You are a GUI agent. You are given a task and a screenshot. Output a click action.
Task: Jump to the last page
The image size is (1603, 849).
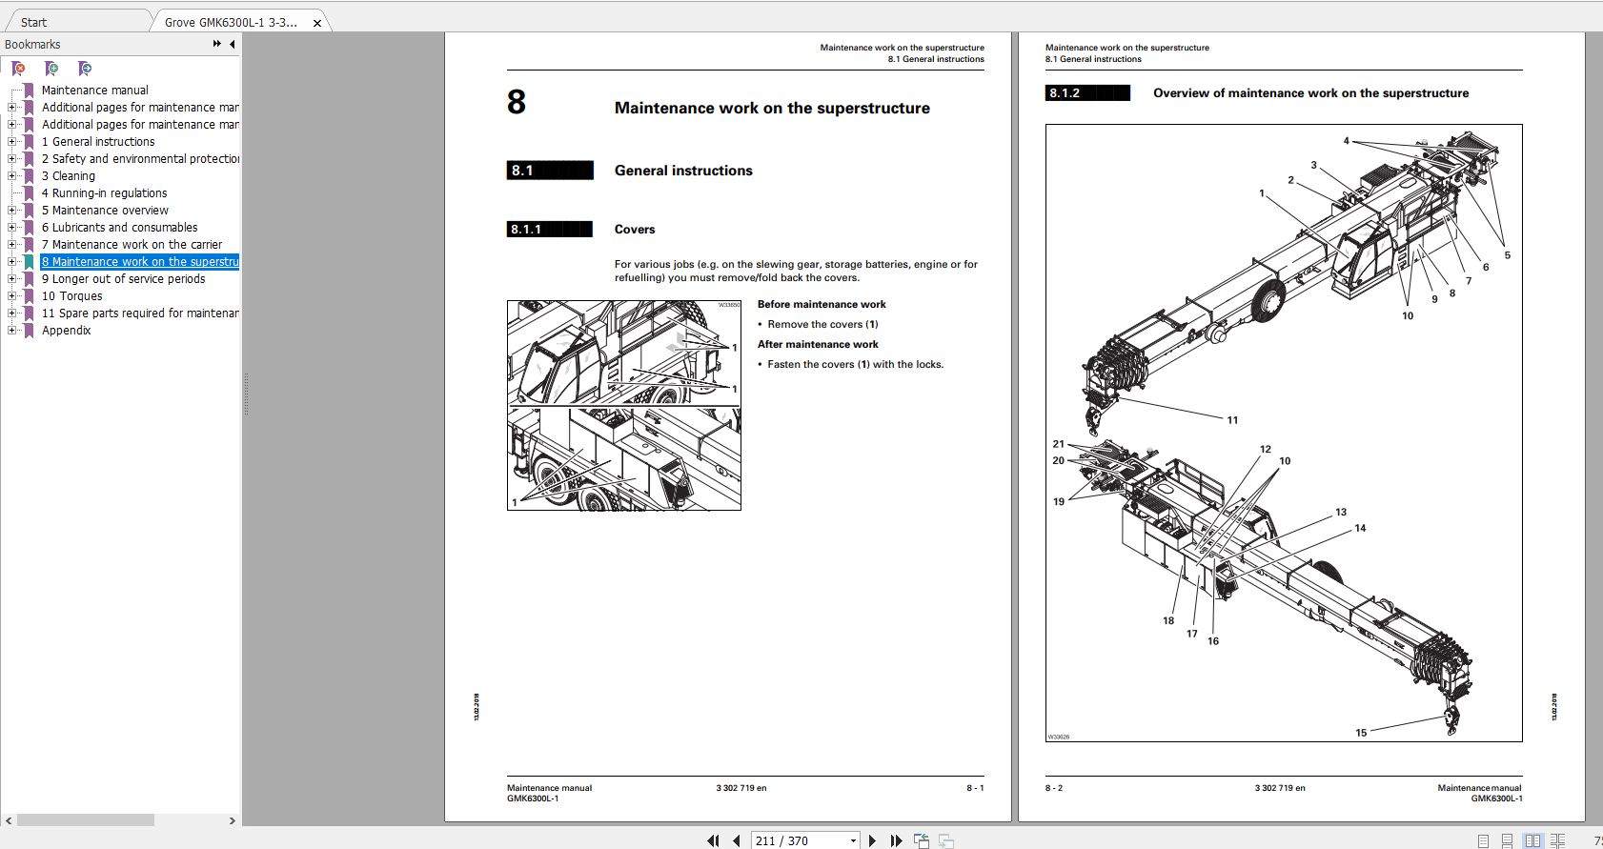(896, 840)
